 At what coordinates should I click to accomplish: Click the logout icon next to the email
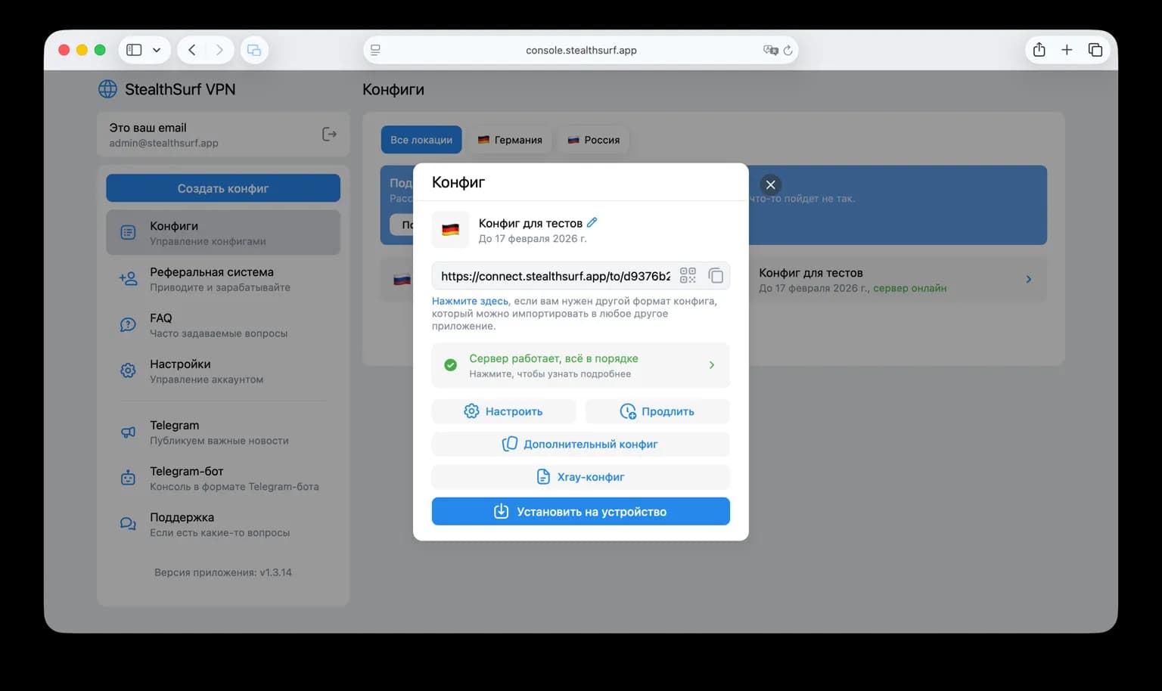click(329, 135)
